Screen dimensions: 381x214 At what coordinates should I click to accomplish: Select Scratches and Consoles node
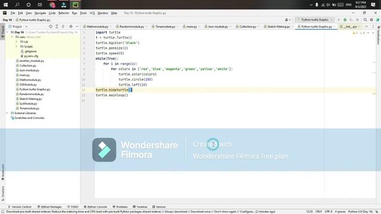27,118
